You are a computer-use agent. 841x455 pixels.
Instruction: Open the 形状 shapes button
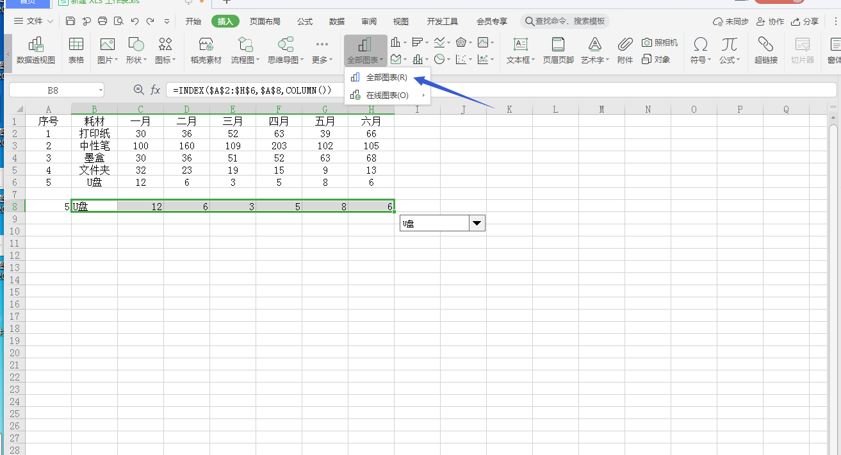136,51
